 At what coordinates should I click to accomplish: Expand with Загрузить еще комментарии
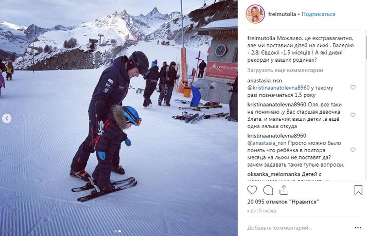[285, 70]
